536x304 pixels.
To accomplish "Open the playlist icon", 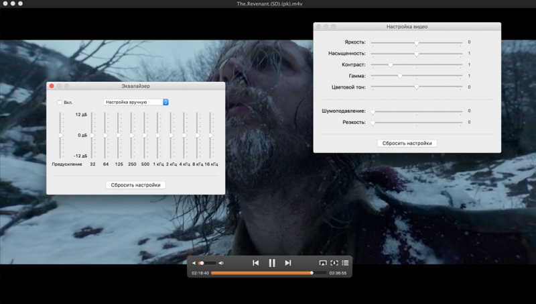I will tap(345, 263).
